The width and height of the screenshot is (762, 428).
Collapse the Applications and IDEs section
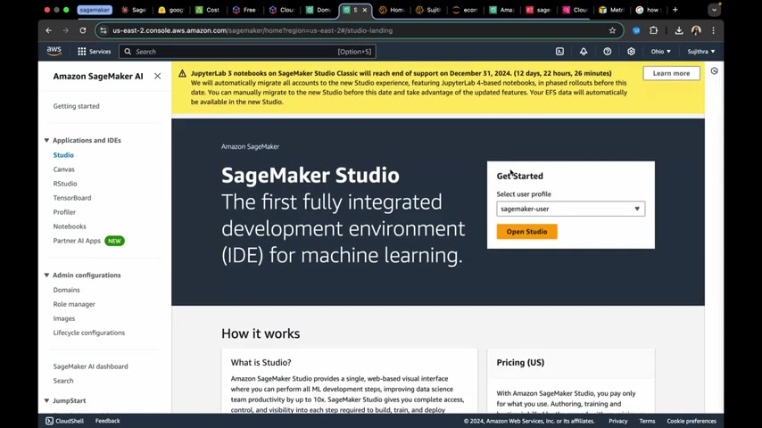[46, 140]
